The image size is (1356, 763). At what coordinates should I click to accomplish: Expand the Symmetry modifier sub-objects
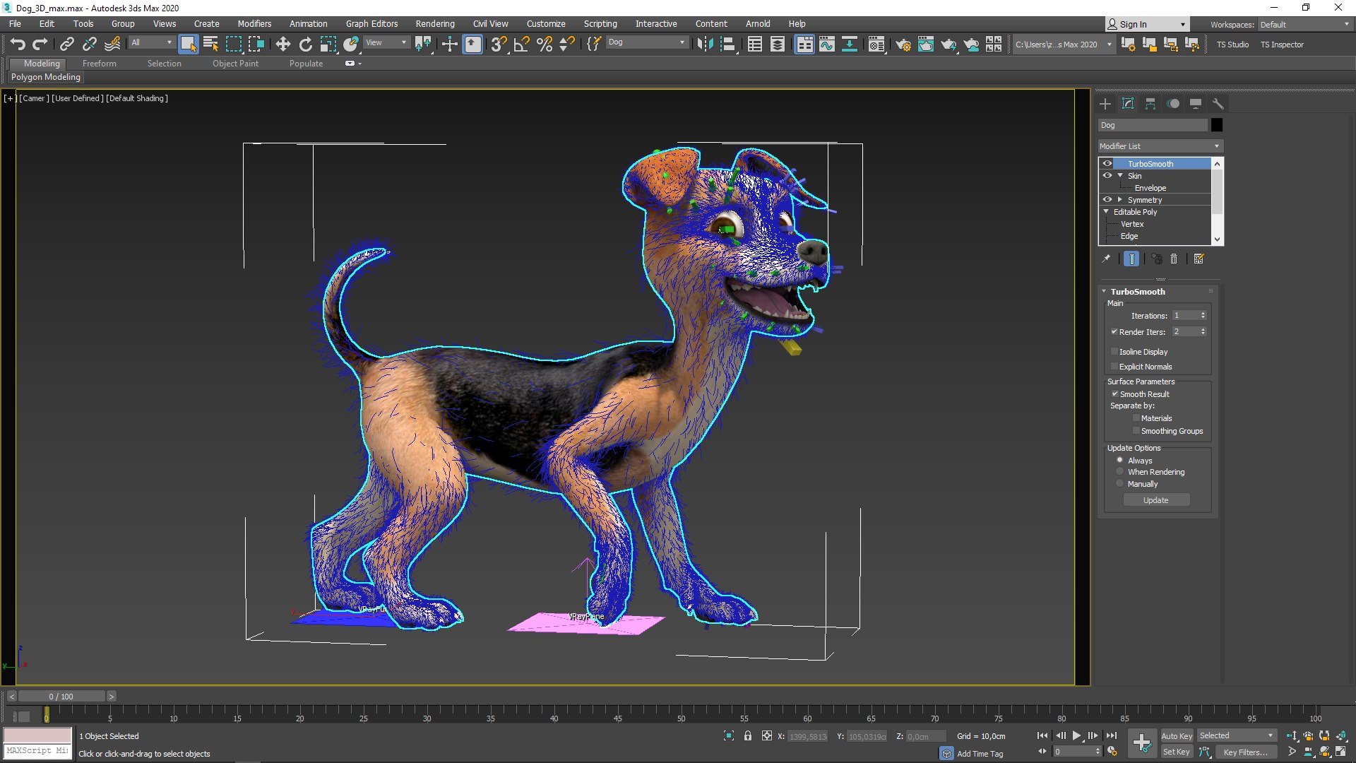(1120, 199)
